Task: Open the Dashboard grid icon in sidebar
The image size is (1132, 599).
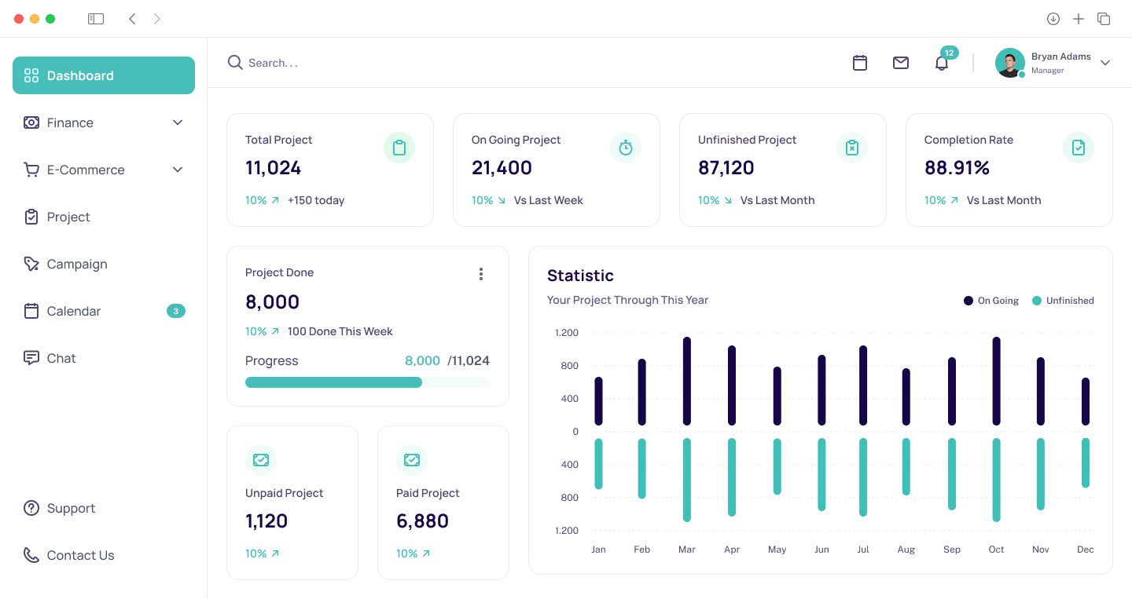Action: (31, 75)
